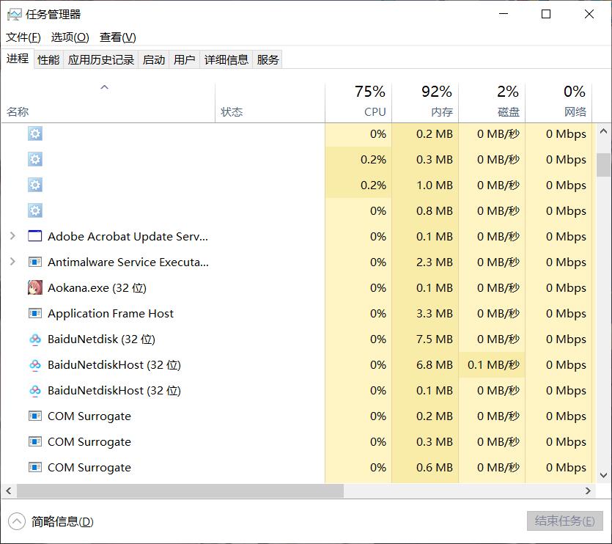
Task: Click the BaiduNetdisk (32 位) cloud icon
Action: pyautogui.click(x=35, y=339)
